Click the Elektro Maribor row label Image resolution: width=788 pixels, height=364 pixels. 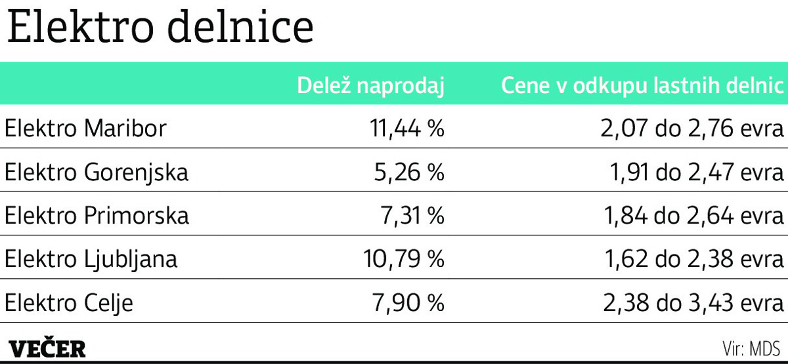coord(85,129)
